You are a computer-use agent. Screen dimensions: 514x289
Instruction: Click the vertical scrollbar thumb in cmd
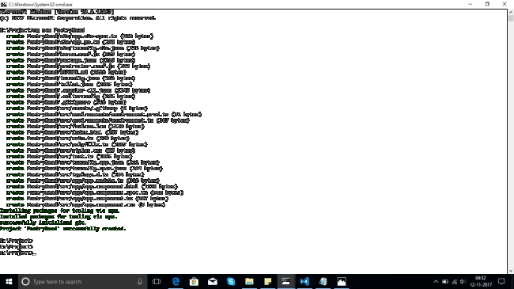(x=511, y=18)
